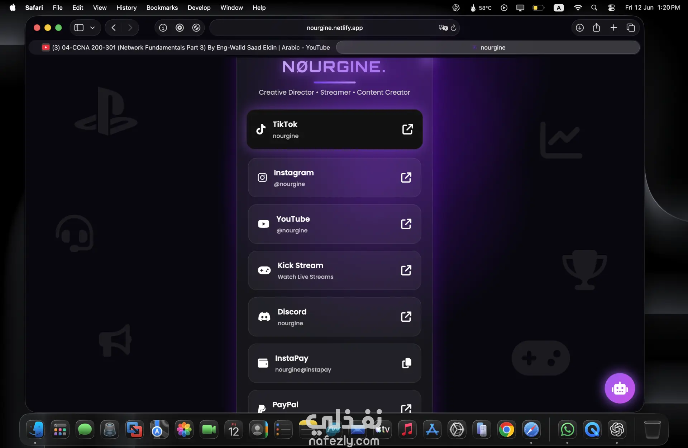Viewport: 688px width, 448px height.
Task: Open System Settings from the Dock
Action: pyautogui.click(x=457, y=429)
